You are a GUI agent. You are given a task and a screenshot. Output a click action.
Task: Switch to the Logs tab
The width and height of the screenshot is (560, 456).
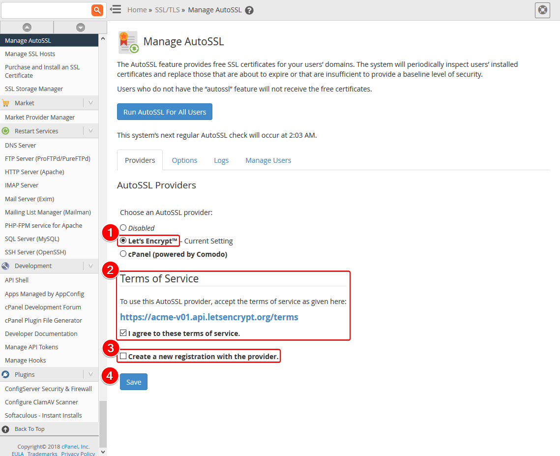click(x=221, y=160)
